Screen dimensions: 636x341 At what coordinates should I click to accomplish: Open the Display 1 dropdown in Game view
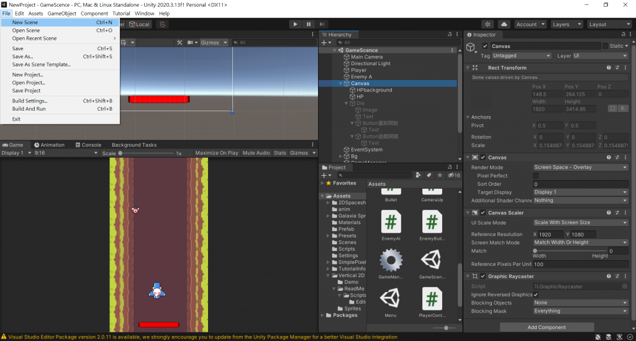(16, 153)
